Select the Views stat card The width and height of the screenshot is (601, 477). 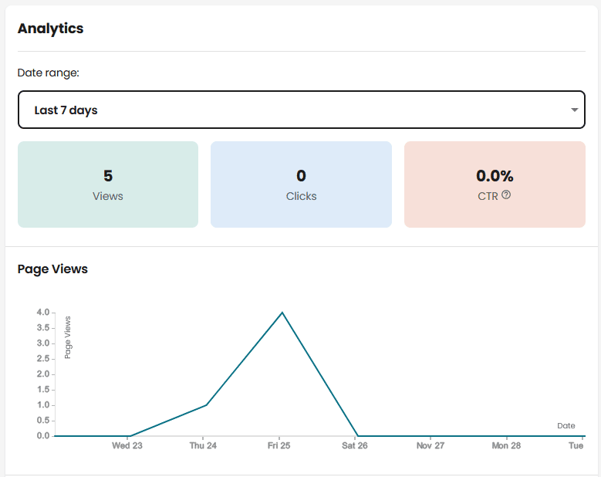point(108,184)
